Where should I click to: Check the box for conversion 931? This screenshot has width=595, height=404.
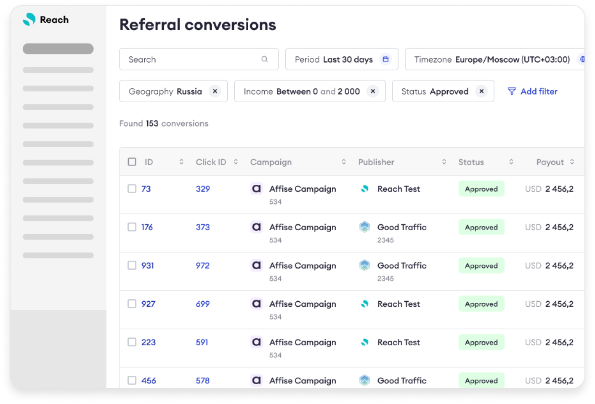click(x=132, y=266)
